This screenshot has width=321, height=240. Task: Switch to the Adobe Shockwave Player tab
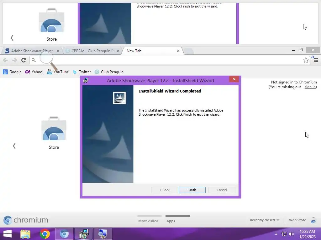32,51
